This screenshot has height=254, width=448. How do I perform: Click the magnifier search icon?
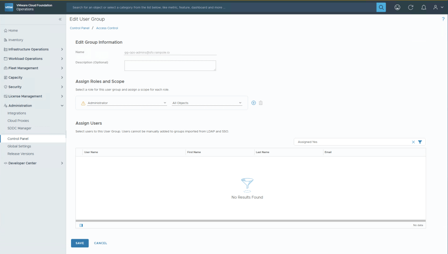click(381, 7)
